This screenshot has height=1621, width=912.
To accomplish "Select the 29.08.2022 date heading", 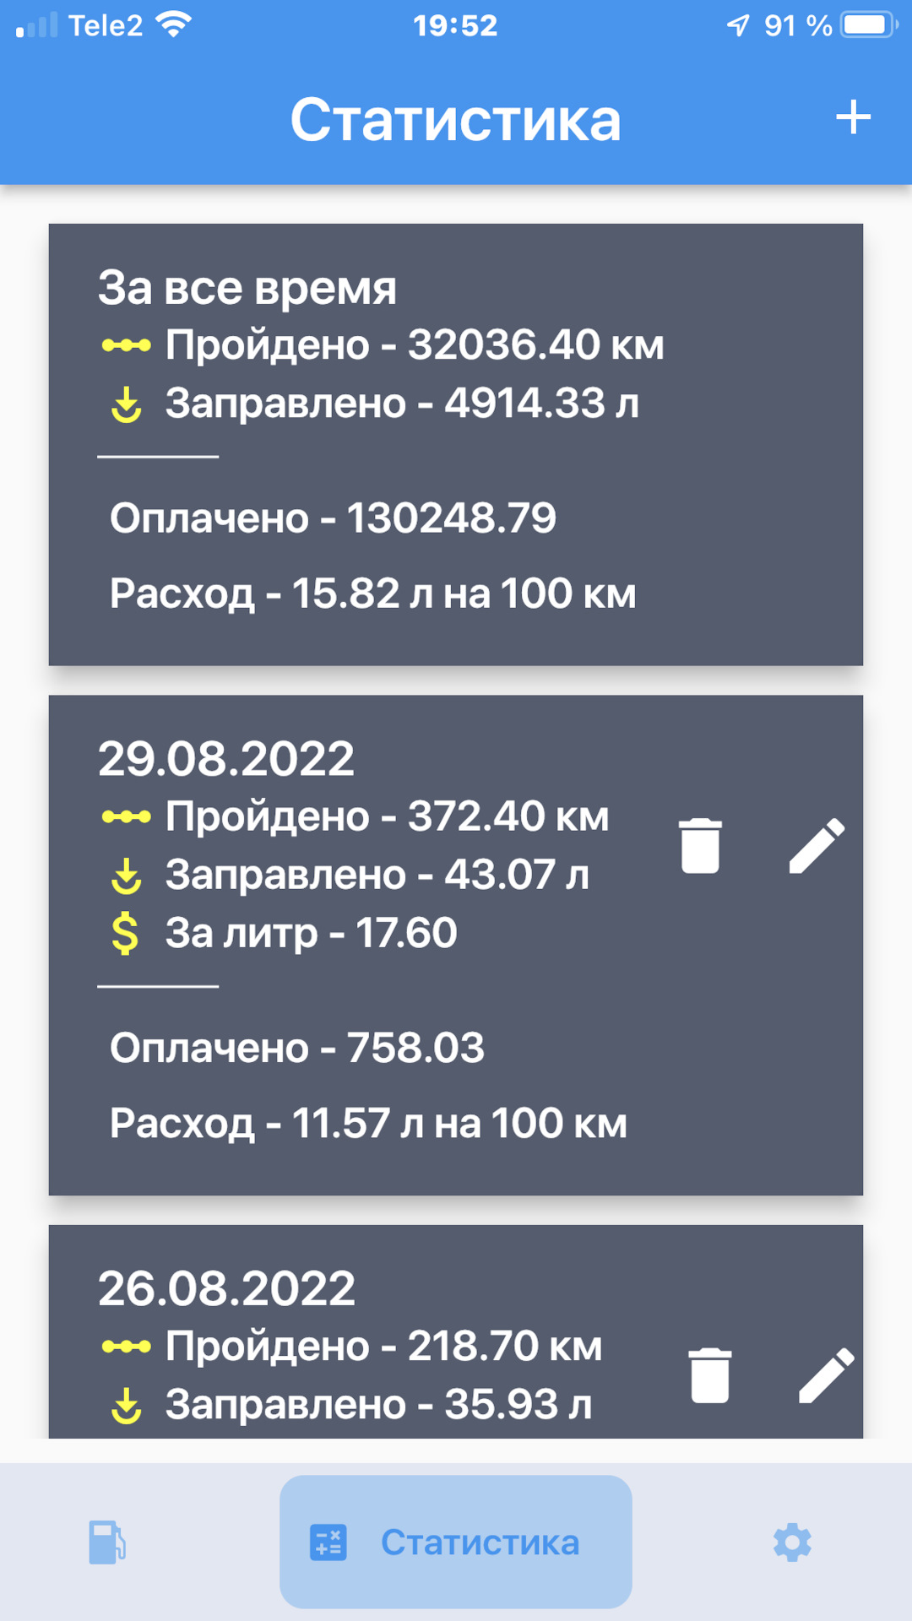I will (226, 759).
